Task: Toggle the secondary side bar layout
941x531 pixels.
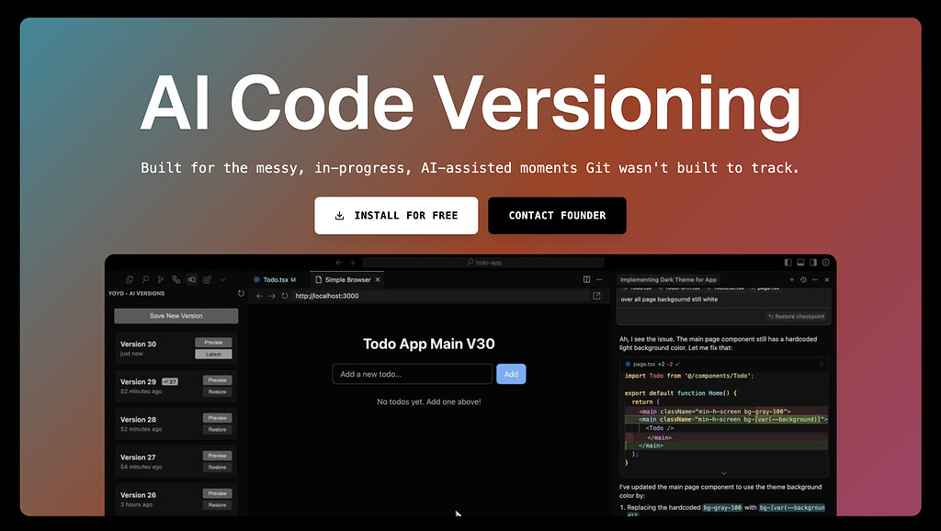Action: 813,262
